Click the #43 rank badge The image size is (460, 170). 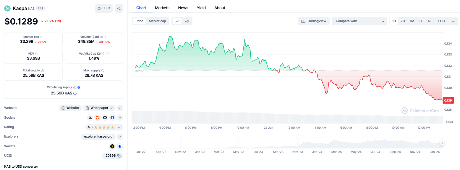41,9
